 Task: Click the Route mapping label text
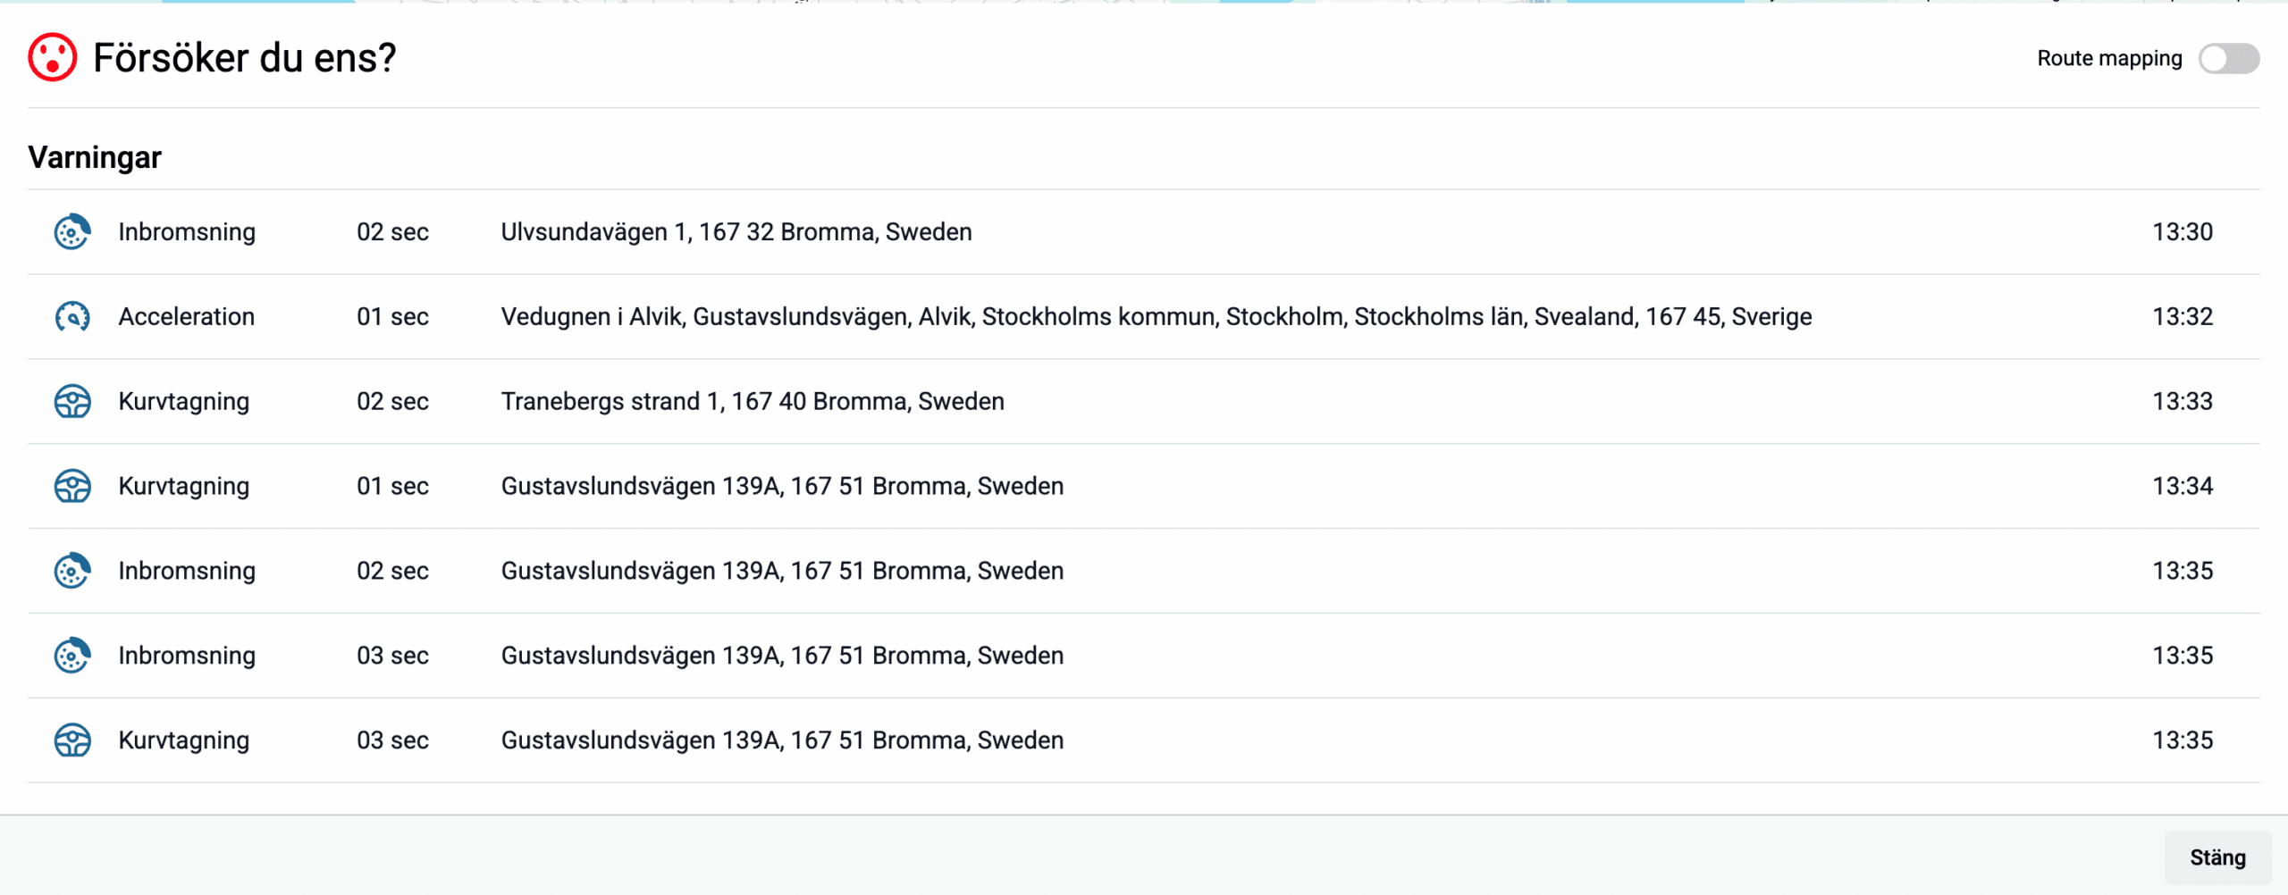[2109, 59]
